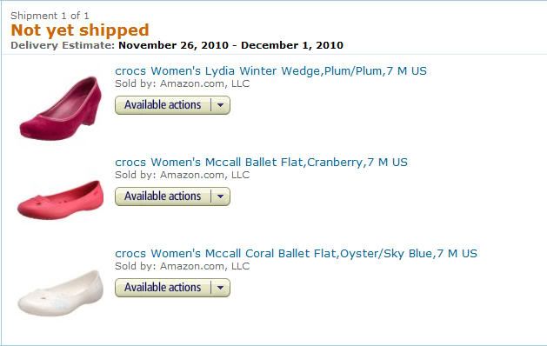Expand dropdown arrow beside Cranberry Flat actions

pyautogui.click(x=221, y=196)
